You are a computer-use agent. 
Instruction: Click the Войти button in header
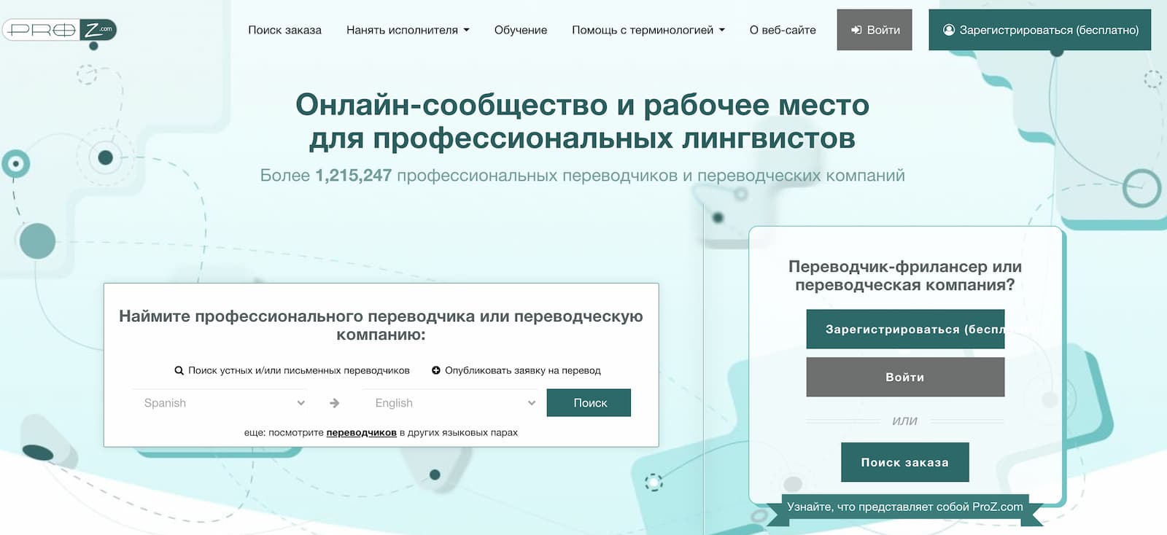(x=875, y=30)
